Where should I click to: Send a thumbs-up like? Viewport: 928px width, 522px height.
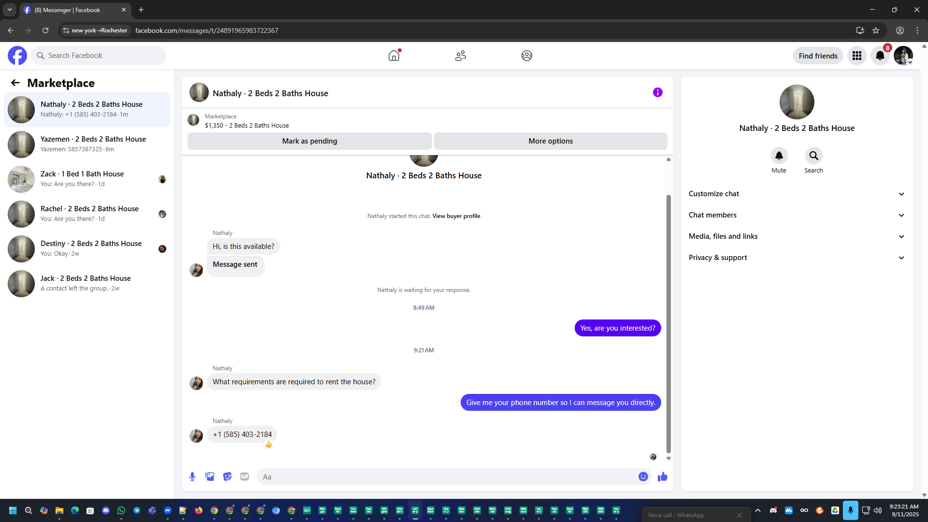tap(662, 477)
